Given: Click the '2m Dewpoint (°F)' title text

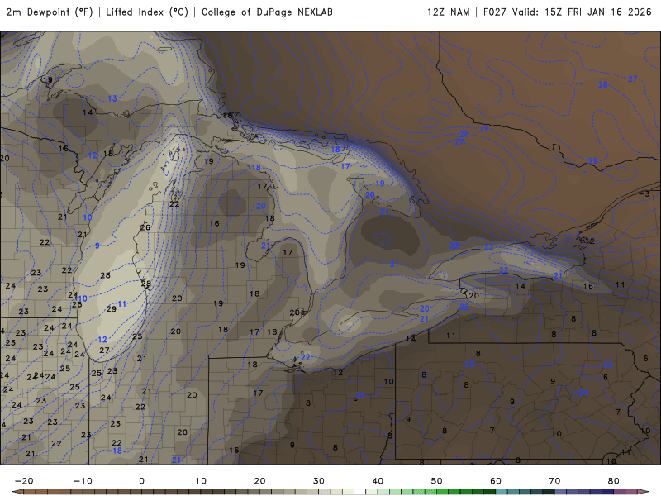Looking at the screenshot, I should pyautogui.click(x=50, y=12).
